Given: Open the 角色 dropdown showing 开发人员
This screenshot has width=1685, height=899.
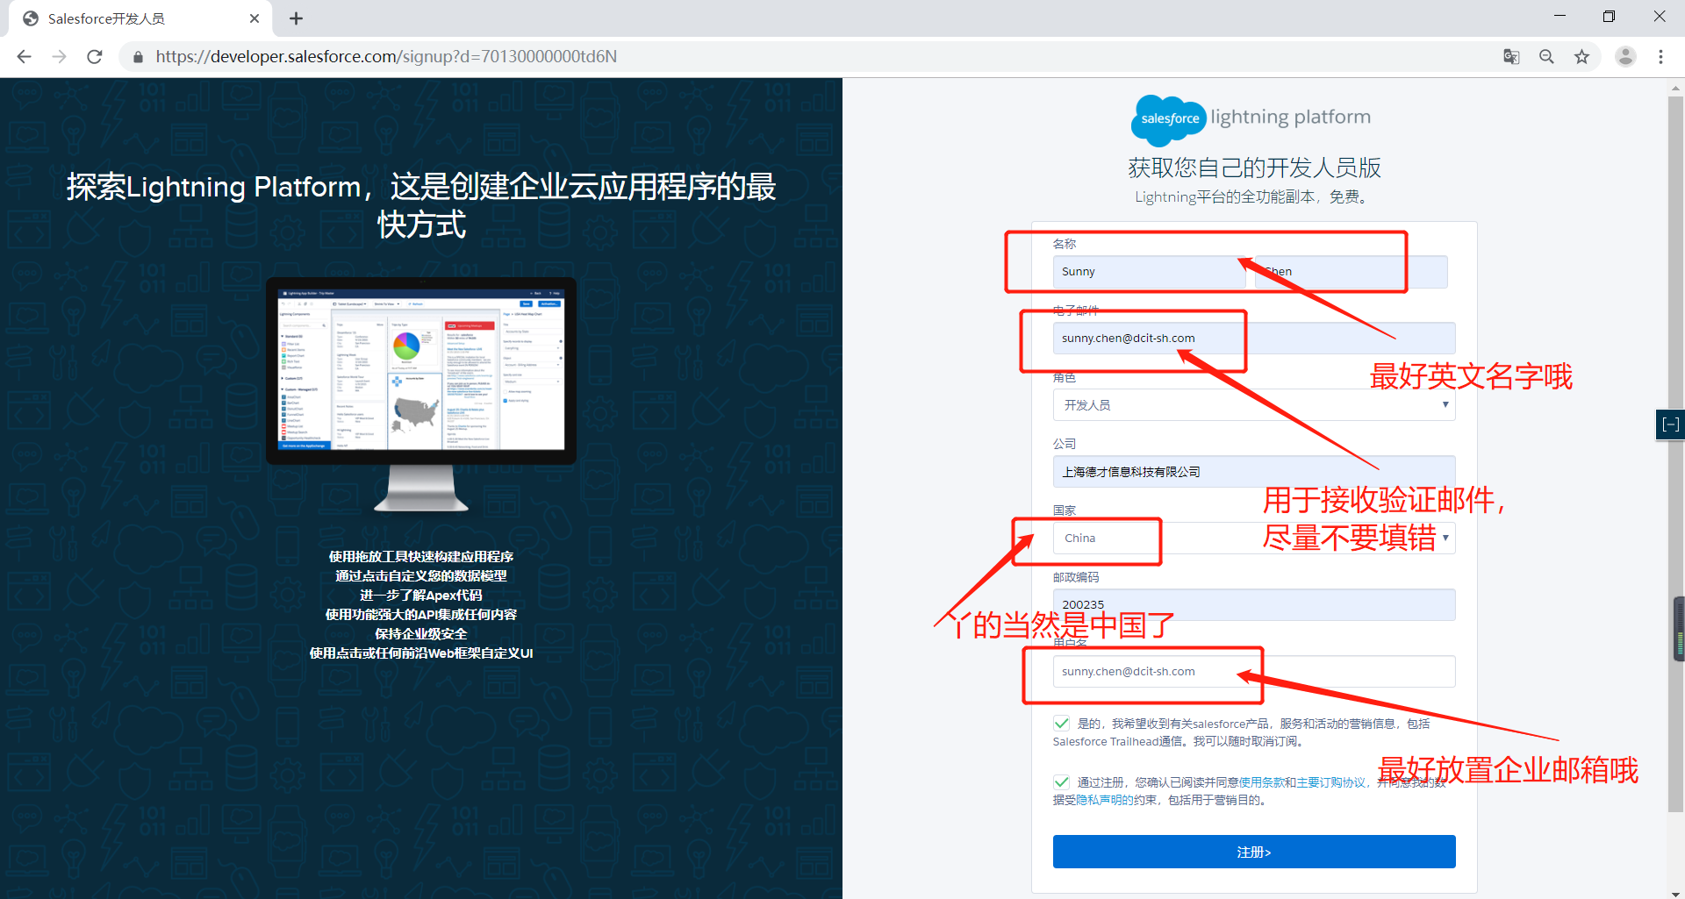Looking at the screenshot, I should coord(1254,405).
